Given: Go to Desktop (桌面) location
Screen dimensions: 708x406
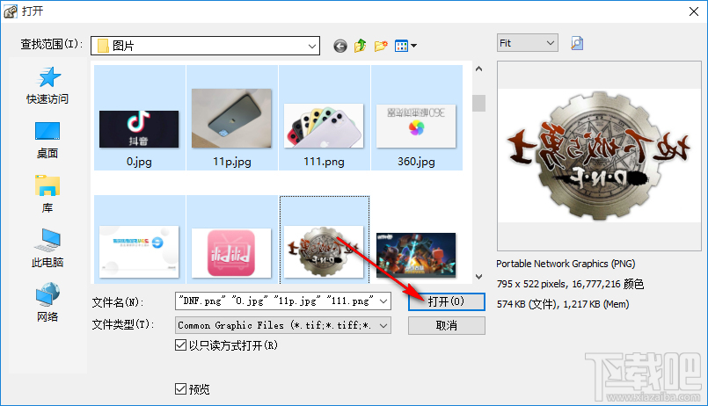Looking at the screenshot, I should [47, 141].
